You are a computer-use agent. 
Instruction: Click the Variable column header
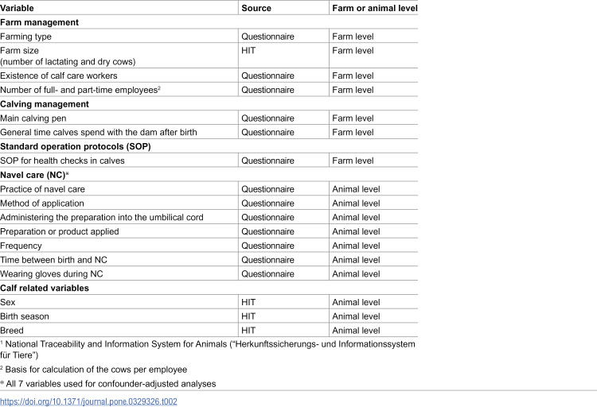pyautogui.click(x=17, y=8)
